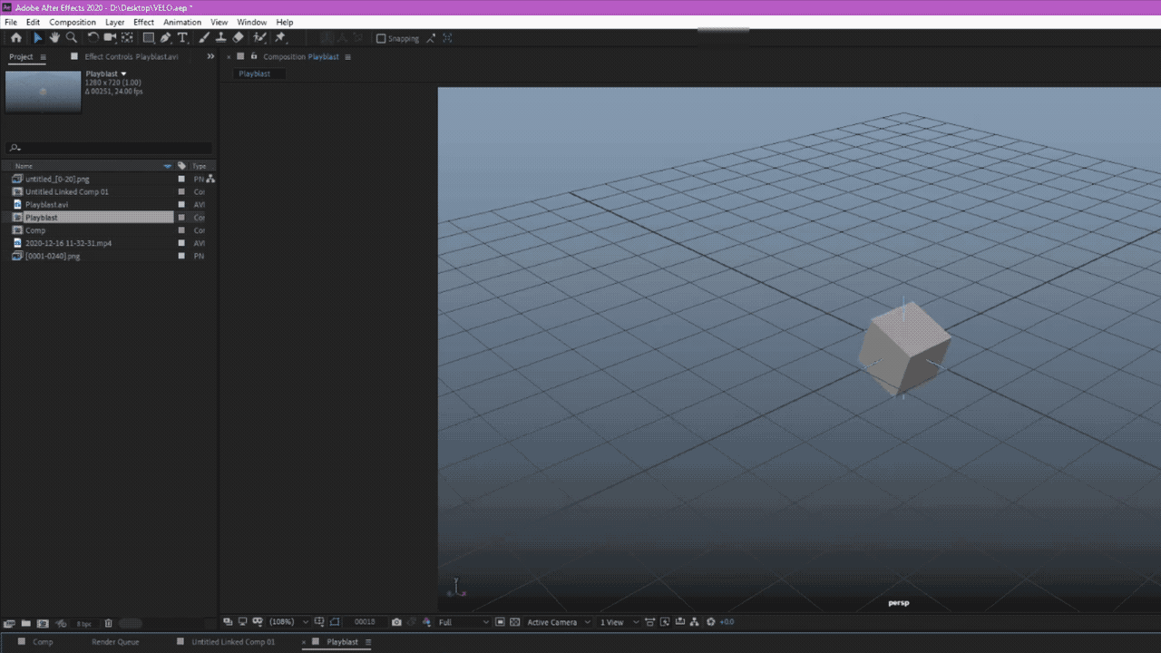
Task: Click the 8 bpc color depth button
Action: (84, 623)
